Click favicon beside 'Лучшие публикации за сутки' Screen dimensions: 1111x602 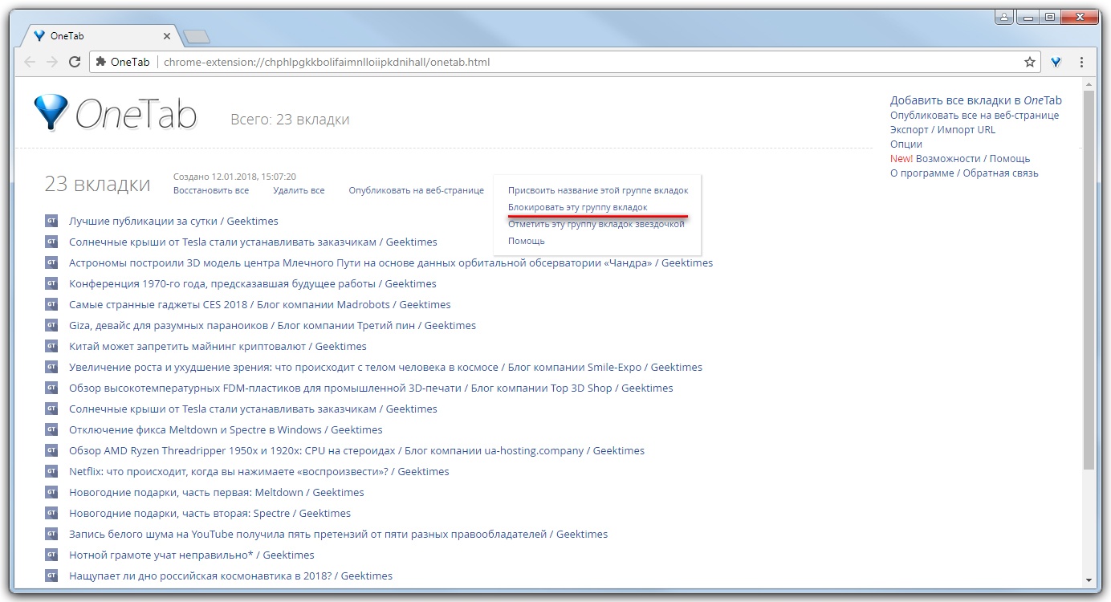click(x=51, y=221)
